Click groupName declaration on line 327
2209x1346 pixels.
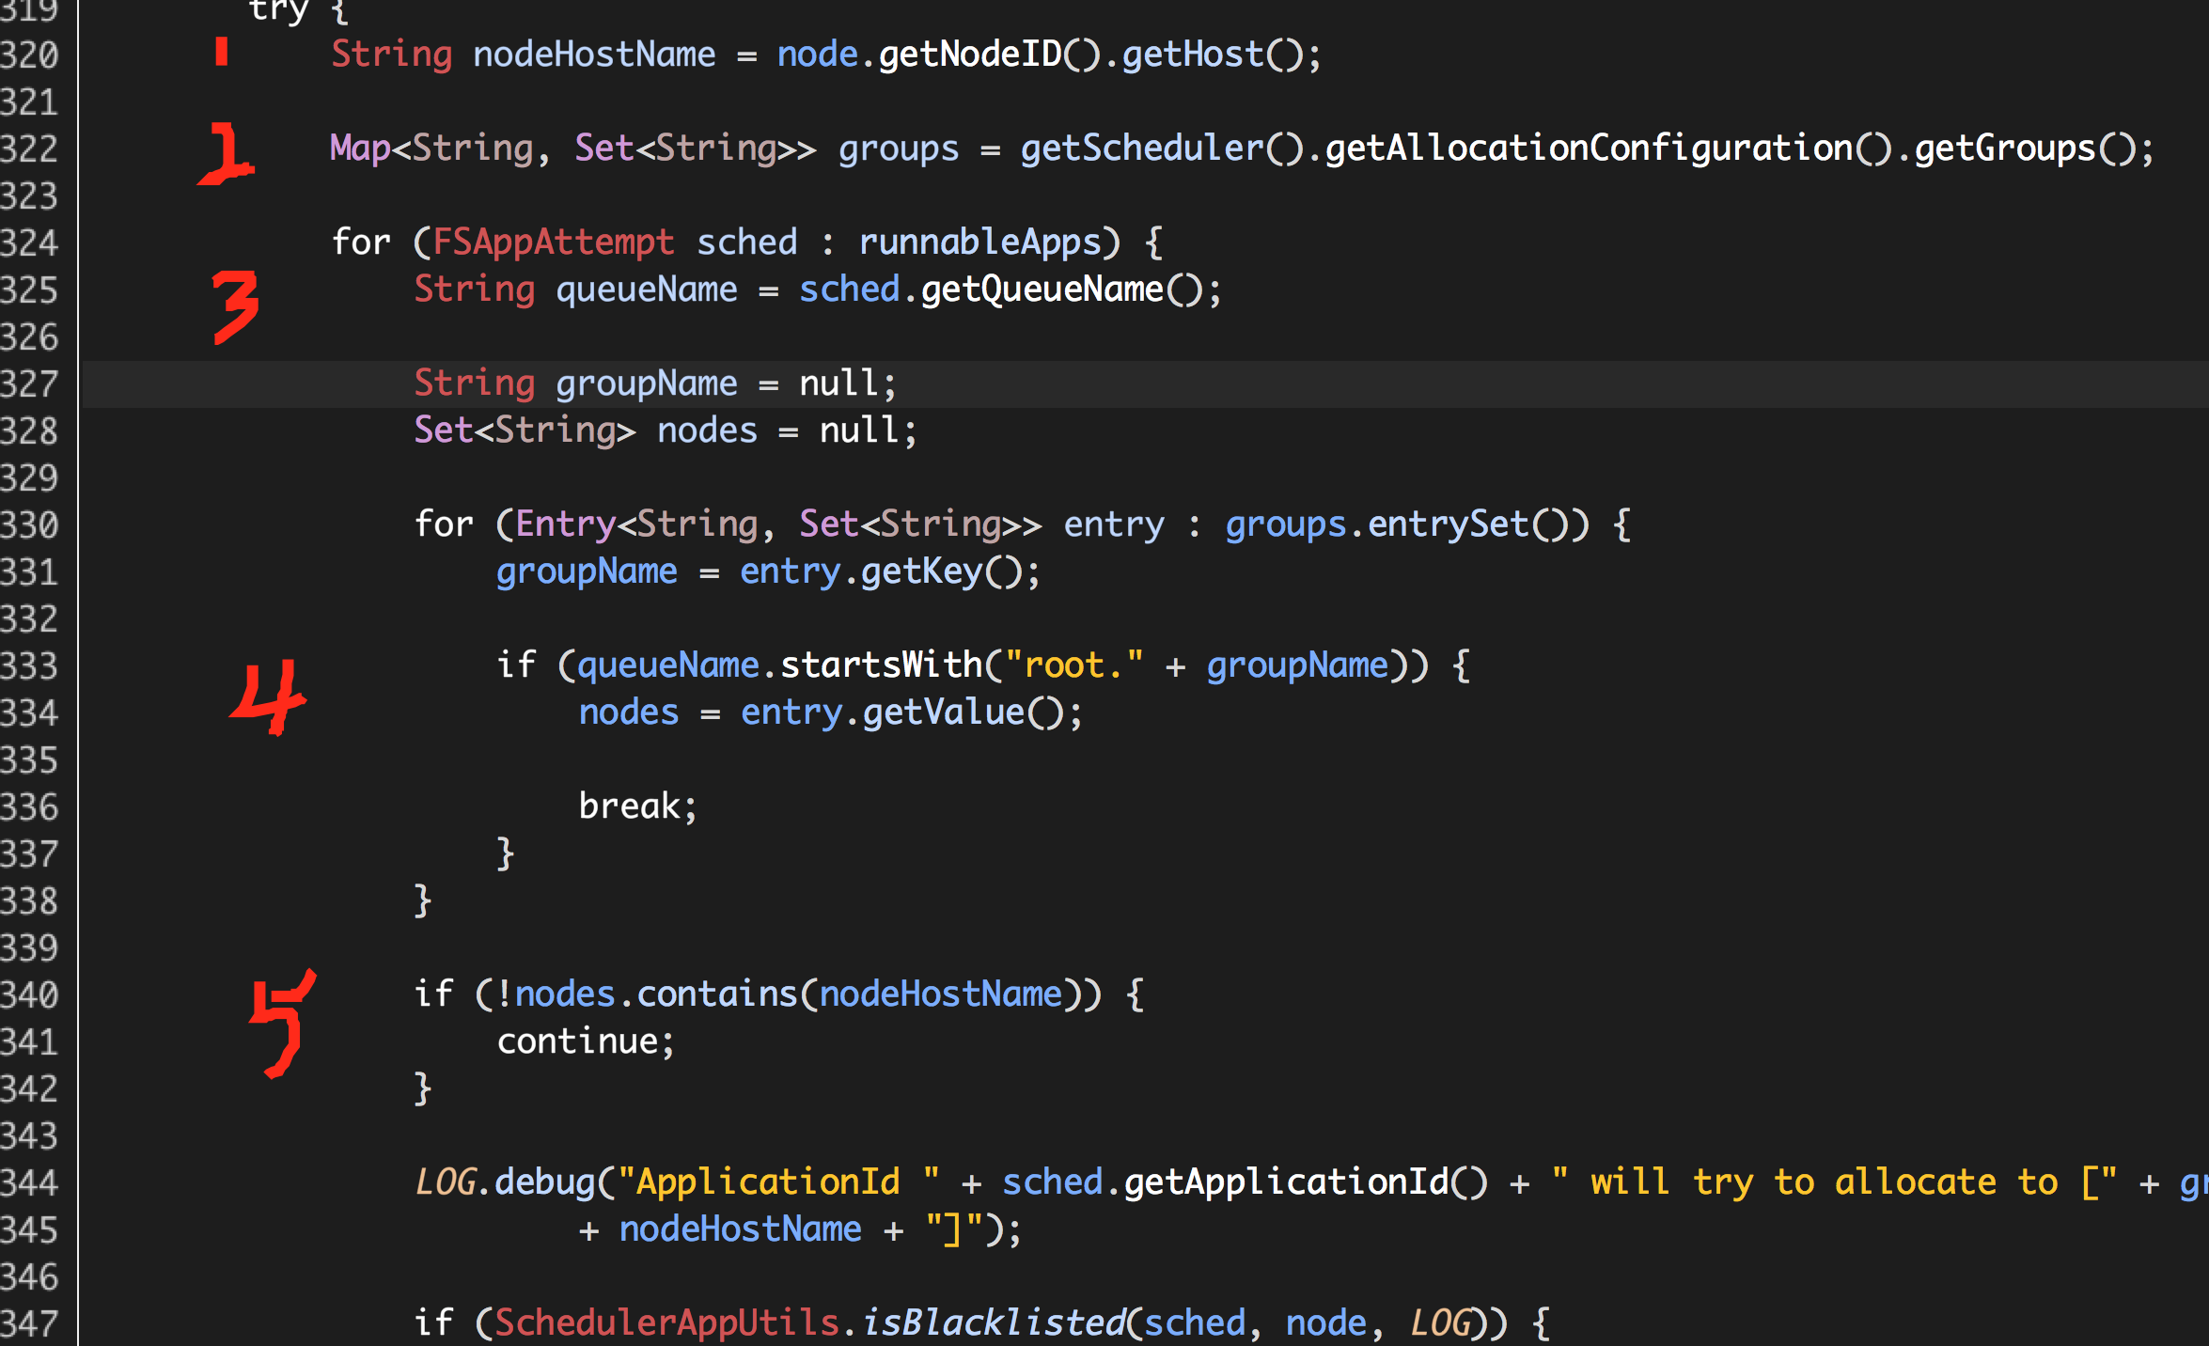[x=647, y=383]
